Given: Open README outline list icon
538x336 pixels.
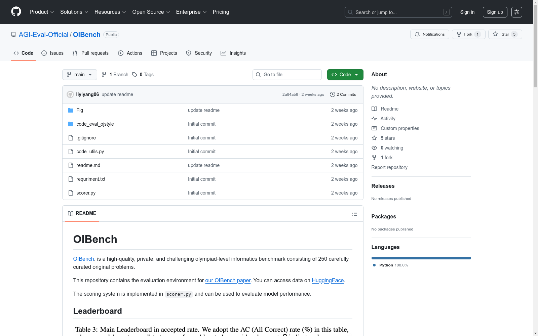Looking at the screenshot, I should (354, 214).
